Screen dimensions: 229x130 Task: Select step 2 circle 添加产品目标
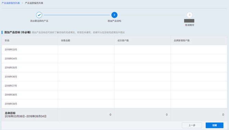coord(114,15)
